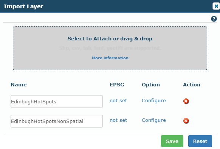Click the Import Layer title bar
Image resolution: width=220 pixels, height=149 pixels.
point(106,6)
